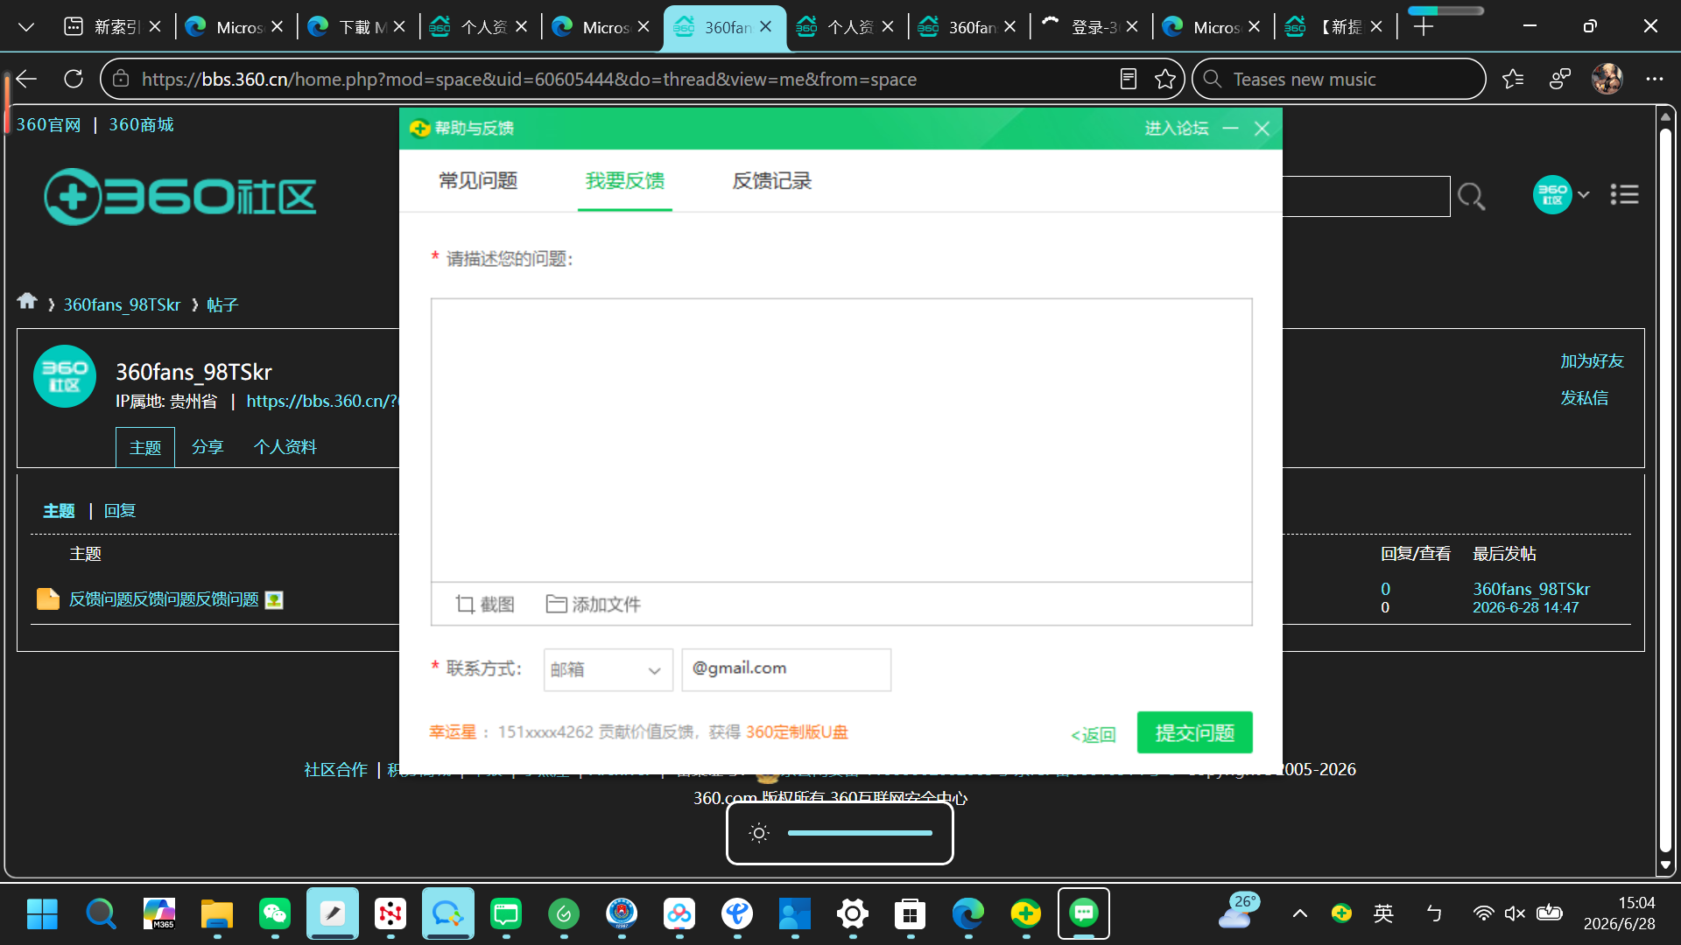Image resolution: width=1681 pixels, height=945 pixels.
Task: Click the browser address bar URL
Action: [529, 80]
